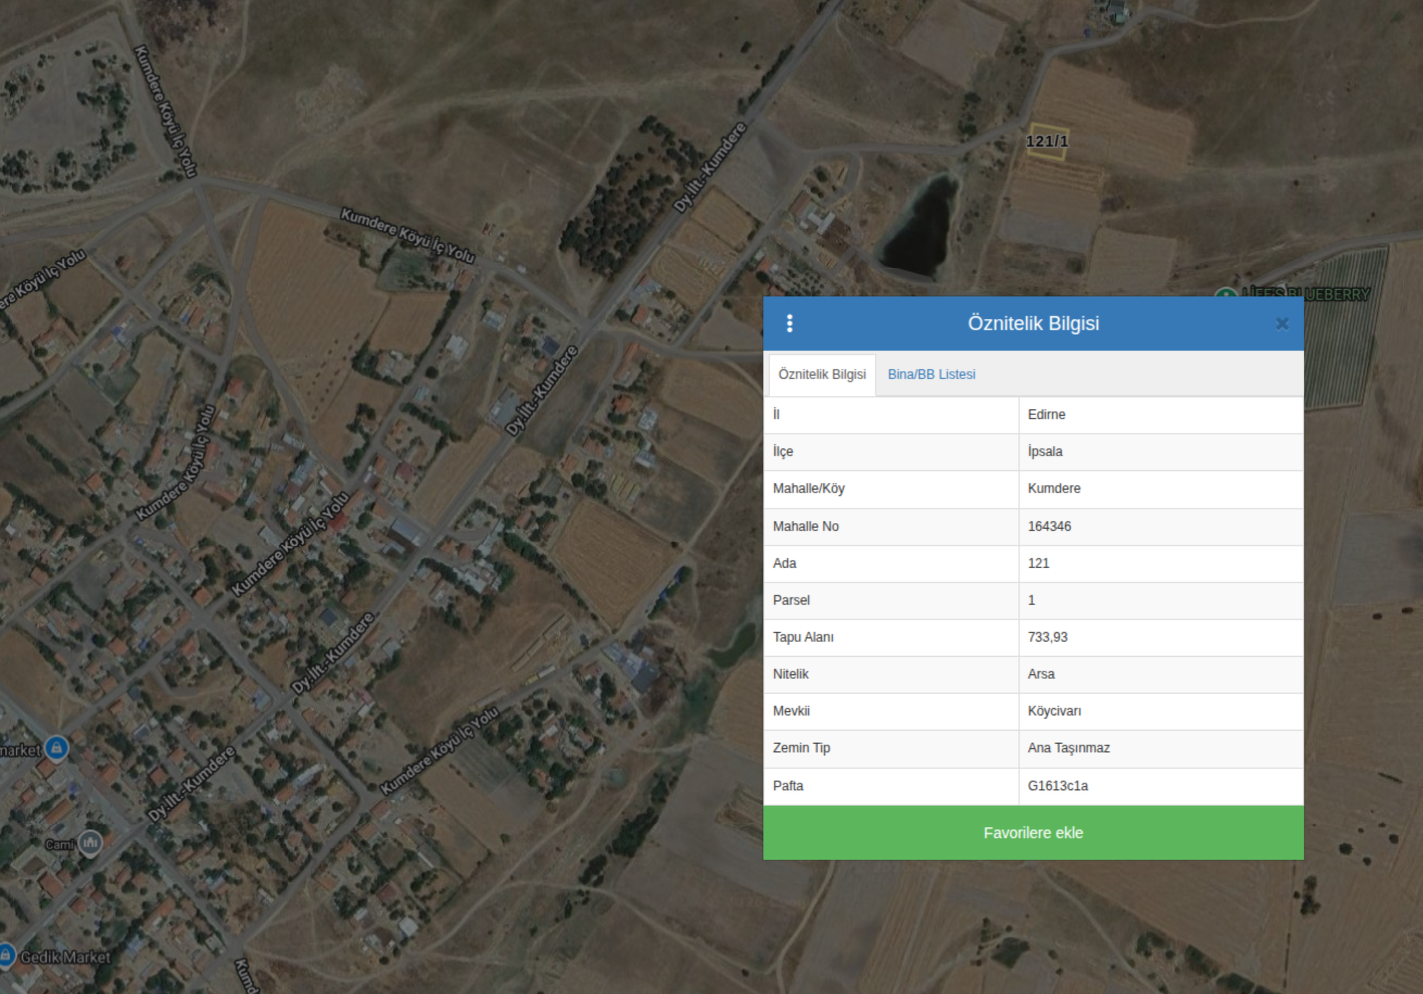
Task: Click the İl row label
Action: click(776, 414)
